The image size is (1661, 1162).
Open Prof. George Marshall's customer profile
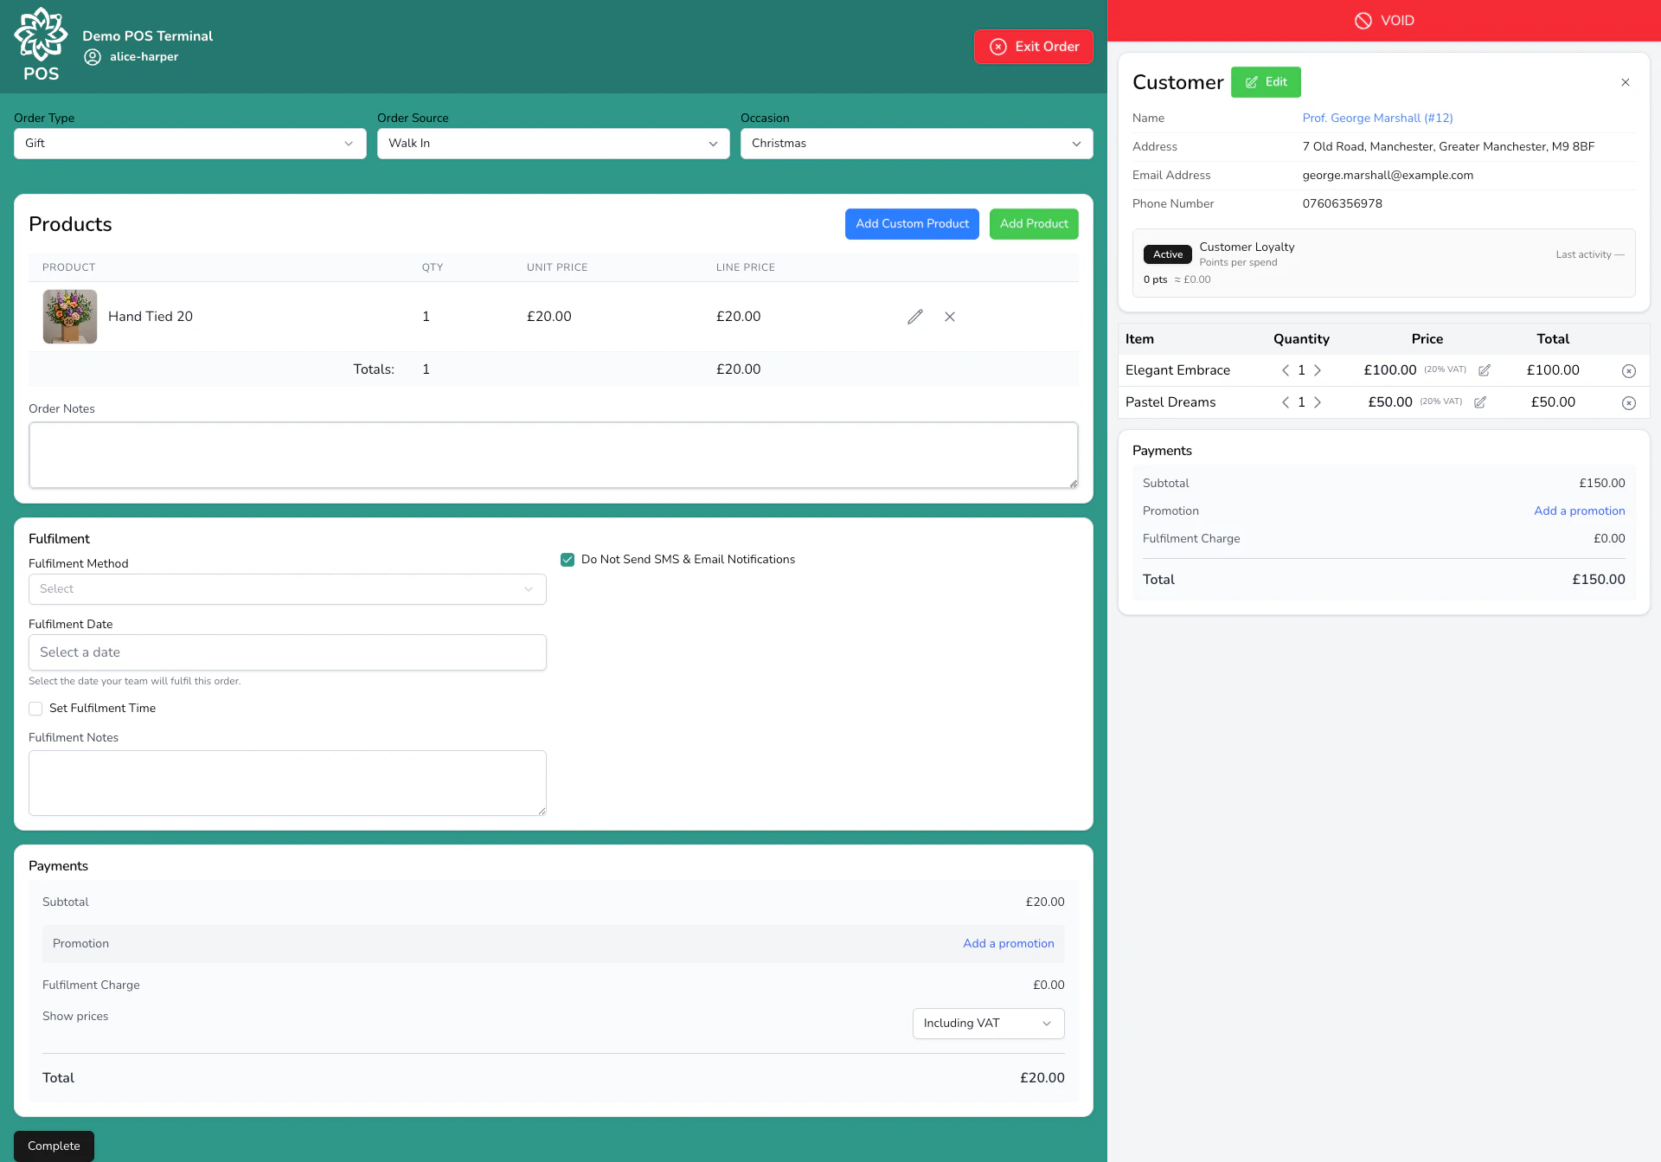(1377, 118)
